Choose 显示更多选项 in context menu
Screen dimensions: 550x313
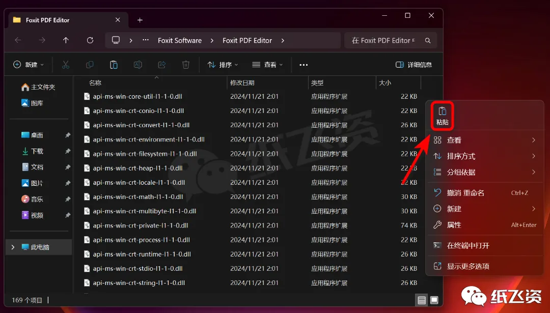pos(484,266)
